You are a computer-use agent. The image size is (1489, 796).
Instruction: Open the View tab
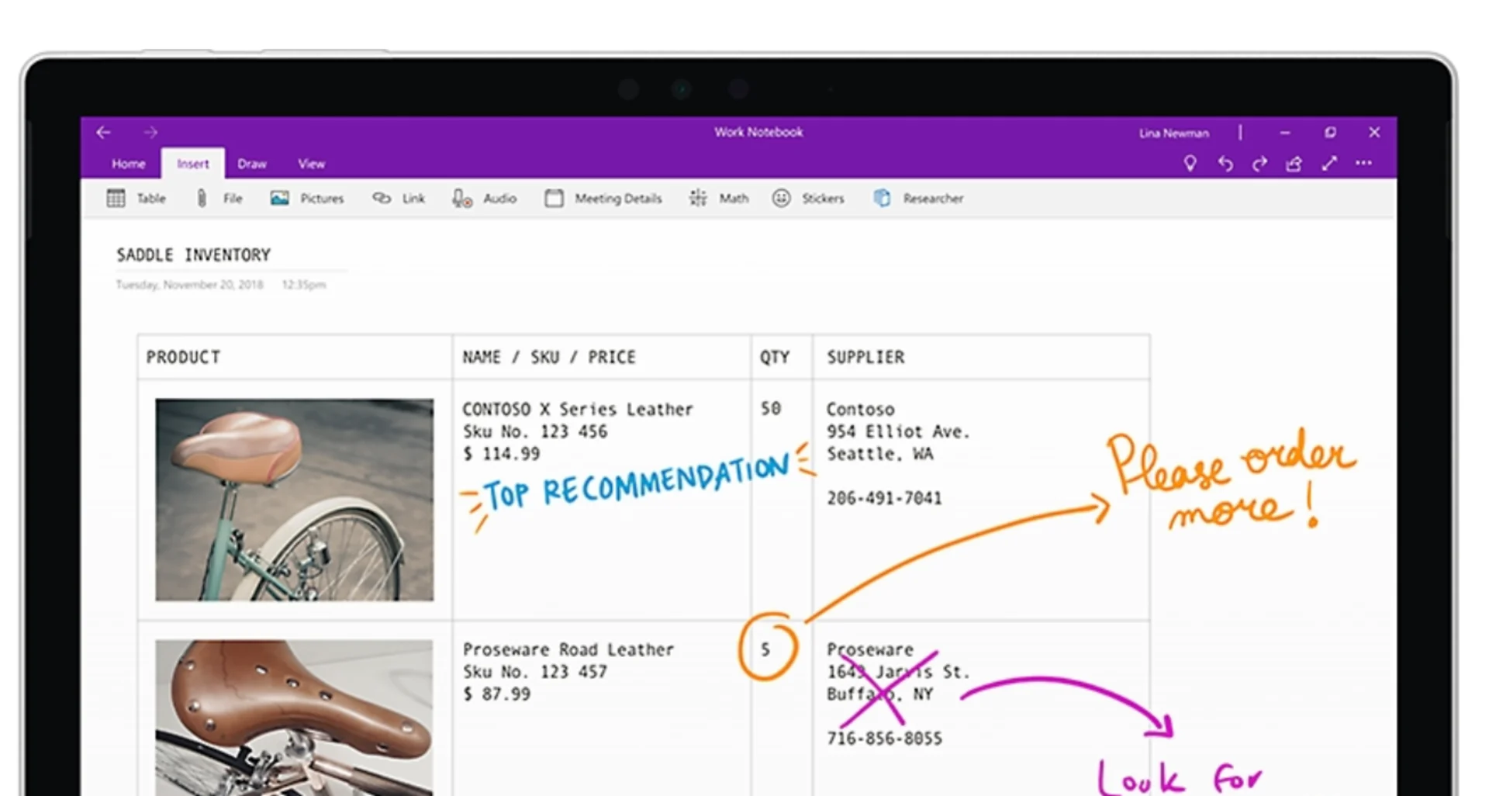click(311, 164)
